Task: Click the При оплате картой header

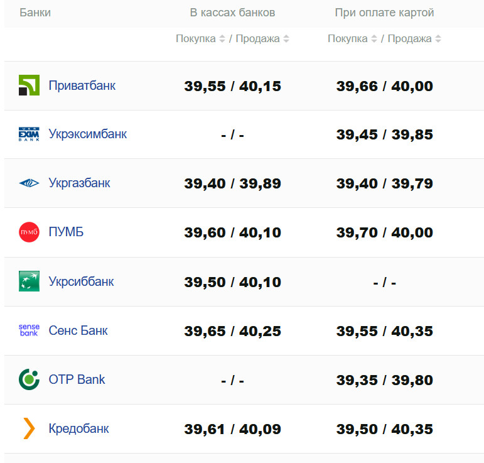Action: coord(384,13)
